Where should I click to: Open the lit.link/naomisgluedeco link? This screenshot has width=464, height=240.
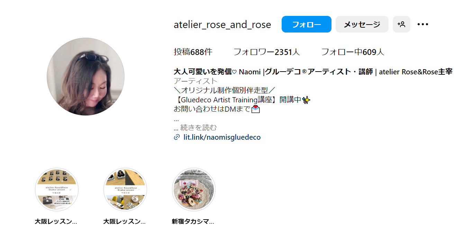click(222, 137)
